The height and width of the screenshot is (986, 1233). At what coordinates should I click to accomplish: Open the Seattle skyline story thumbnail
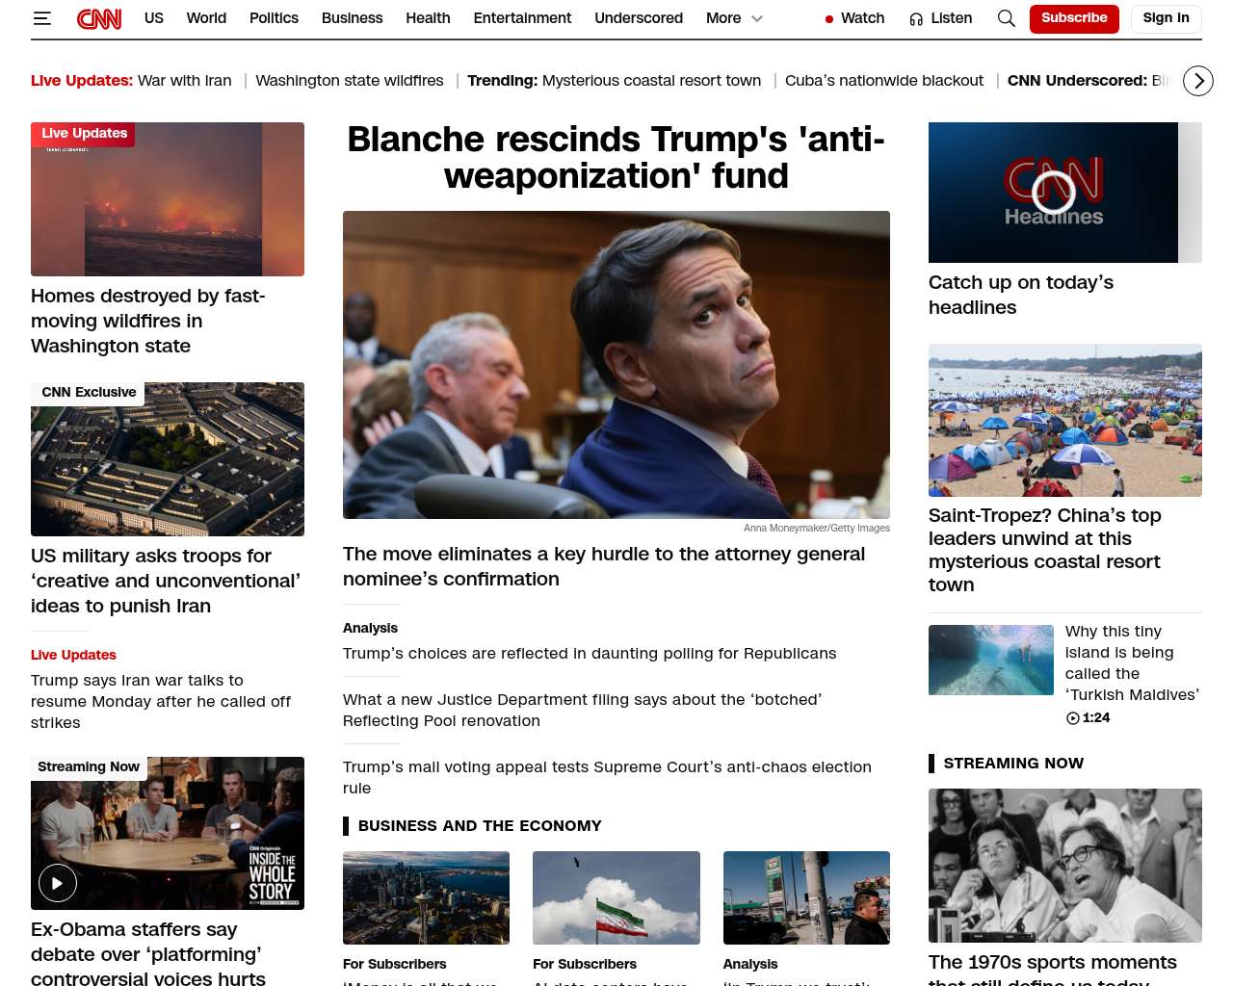[x=426, y=897]
